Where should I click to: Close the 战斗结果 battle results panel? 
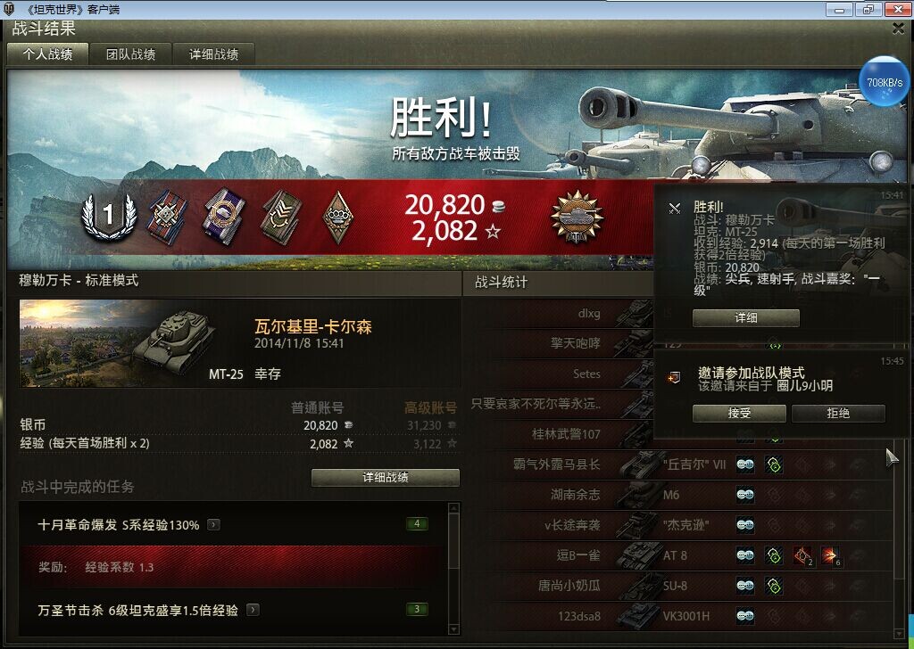click(898, 29)
